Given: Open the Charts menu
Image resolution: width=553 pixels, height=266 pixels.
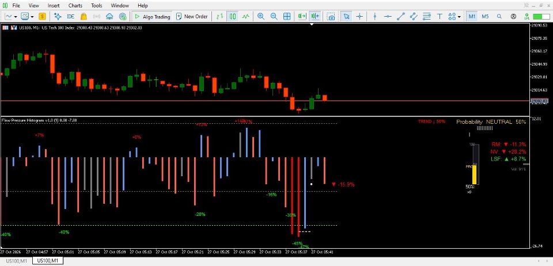Looking at the screenshot, I should point(75,6).
